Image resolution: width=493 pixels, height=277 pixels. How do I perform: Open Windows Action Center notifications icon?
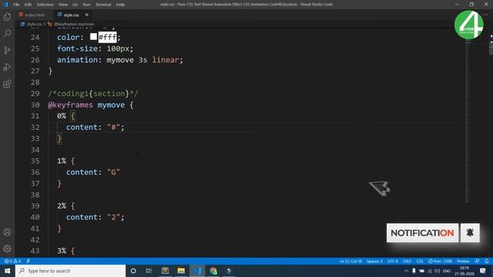(x=483, y=271)
